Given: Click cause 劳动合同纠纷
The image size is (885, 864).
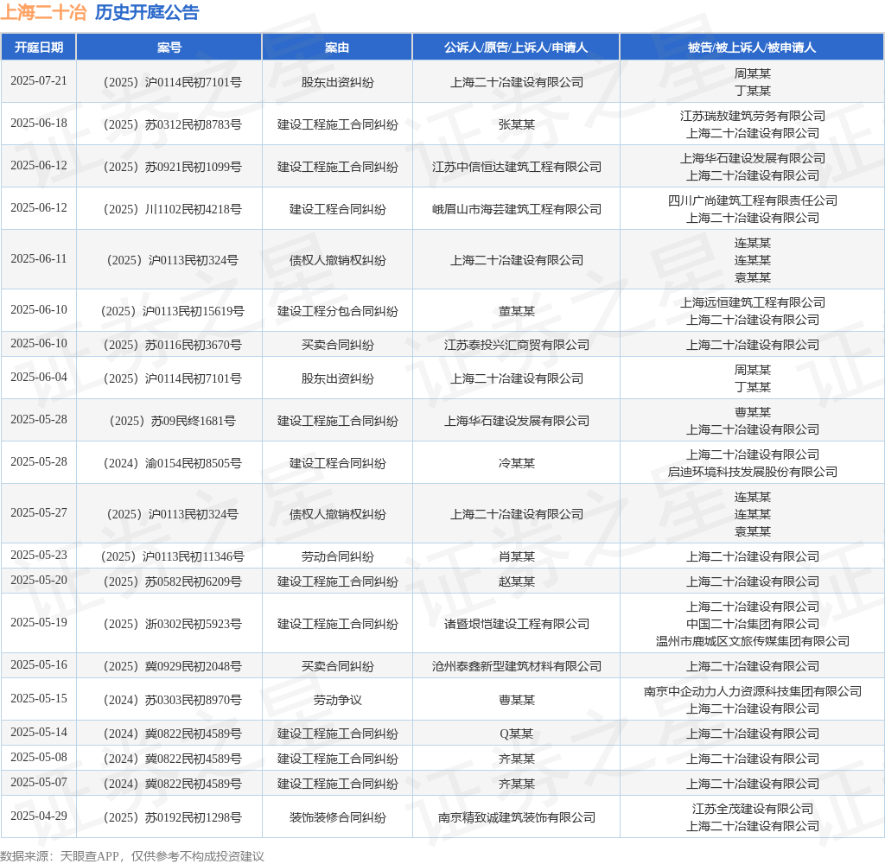Looking at the screenshot, I should click(338, 556).
